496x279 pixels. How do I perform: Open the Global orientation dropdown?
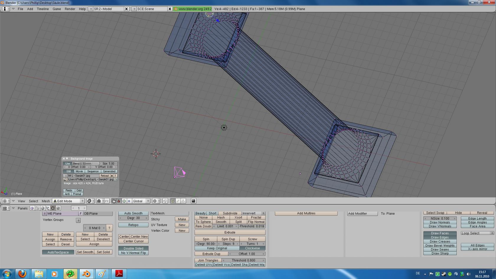click(x=141, y=201)
